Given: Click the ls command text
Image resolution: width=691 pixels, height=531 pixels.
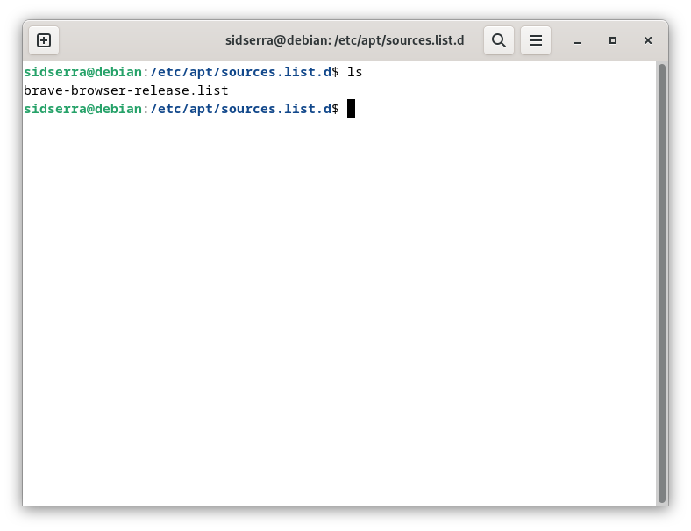Looking at the screenshot, I should (355, 72).
